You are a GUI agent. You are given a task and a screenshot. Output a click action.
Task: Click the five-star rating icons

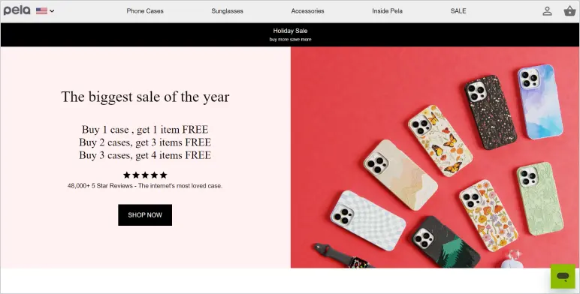tap(145, 175)
